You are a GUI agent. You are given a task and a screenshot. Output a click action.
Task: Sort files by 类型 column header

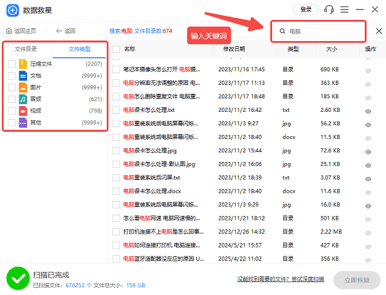(293, 49)
